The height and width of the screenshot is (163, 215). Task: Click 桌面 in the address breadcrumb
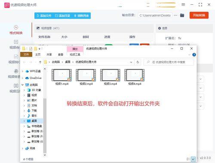tap(68, 62)
